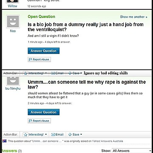Click the flag icon in lower Report Abuse

pyautogui.click(x=30, y=121)
